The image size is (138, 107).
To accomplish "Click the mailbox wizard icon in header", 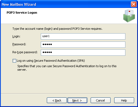I will [129, 16].
